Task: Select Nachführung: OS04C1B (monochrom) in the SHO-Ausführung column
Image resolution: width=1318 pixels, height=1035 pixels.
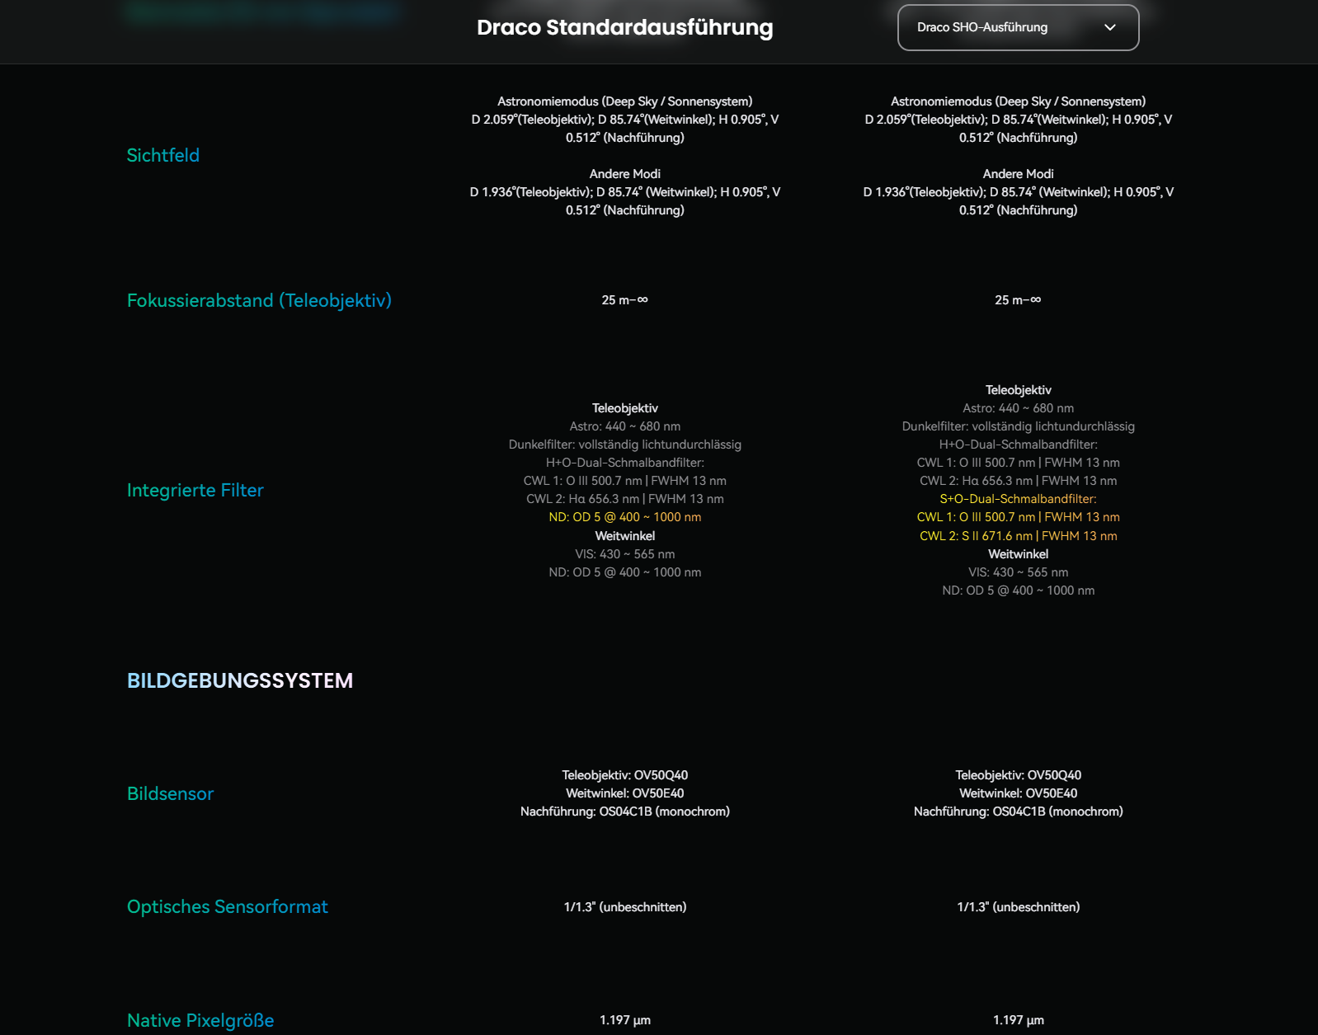Action: 1019,812
